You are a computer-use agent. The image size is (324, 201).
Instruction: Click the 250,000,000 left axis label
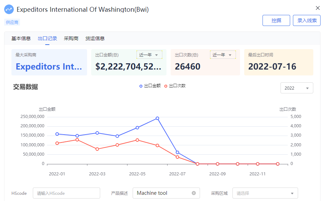pos(32,117)
